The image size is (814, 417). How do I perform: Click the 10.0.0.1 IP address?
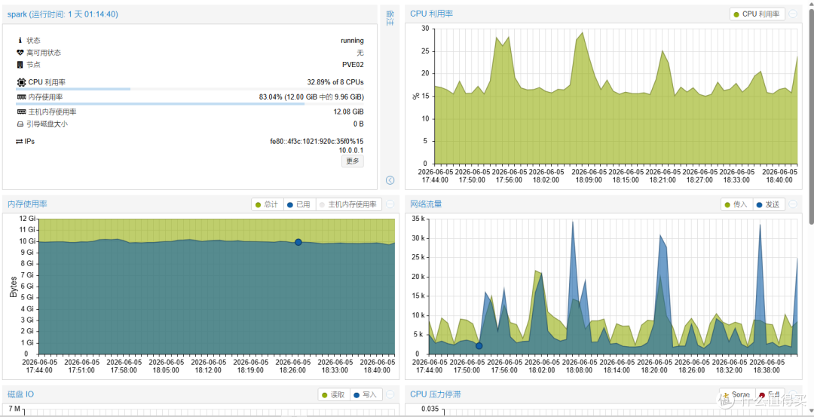351,150
